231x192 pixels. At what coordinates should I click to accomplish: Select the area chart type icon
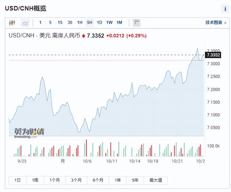[x=25, y=22]
